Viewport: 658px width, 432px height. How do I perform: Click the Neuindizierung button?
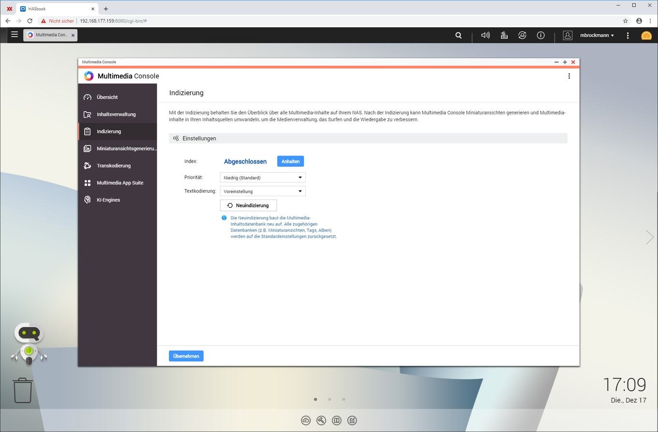pos(248,205)
